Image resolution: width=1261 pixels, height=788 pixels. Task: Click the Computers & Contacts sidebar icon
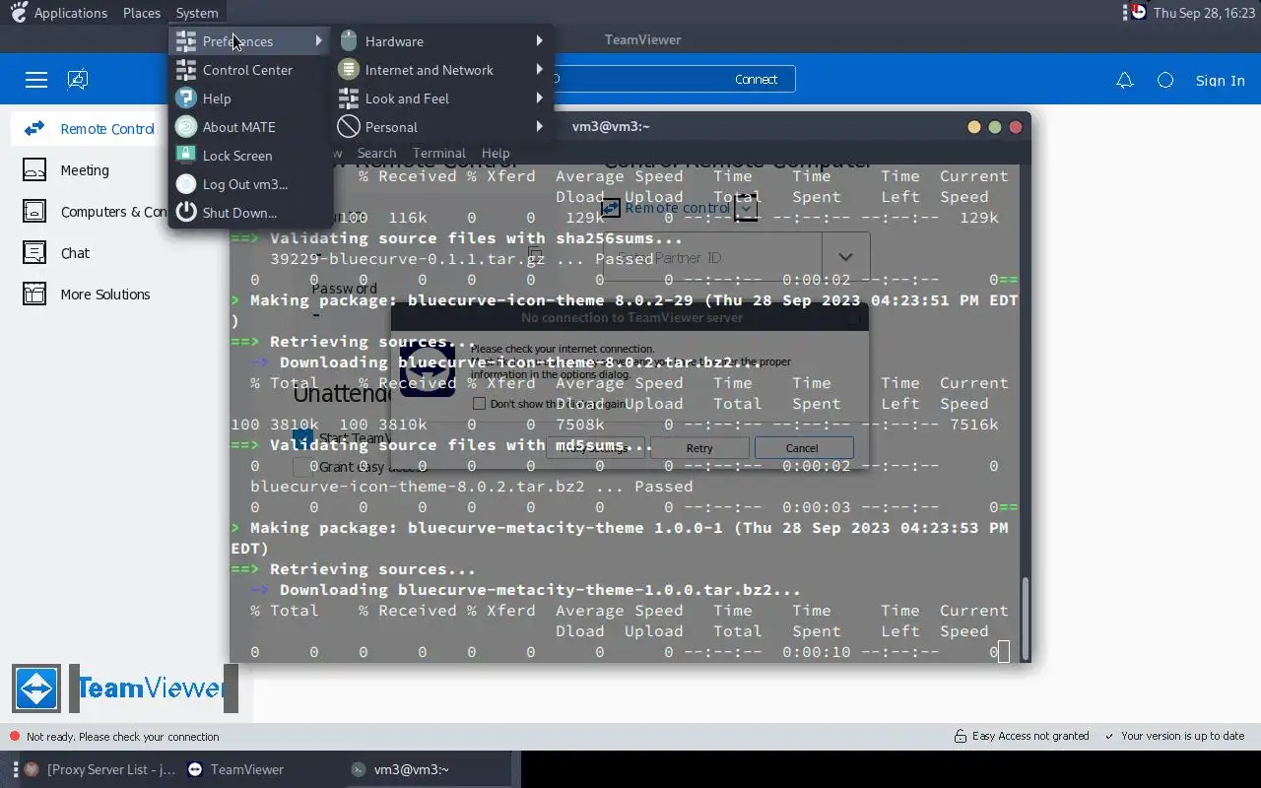click(x=34, y=211)
